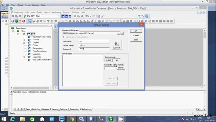The image size is (216, 122).
Task: Click the browse ellipsis button beside ODBC data source
Action: 122,33
